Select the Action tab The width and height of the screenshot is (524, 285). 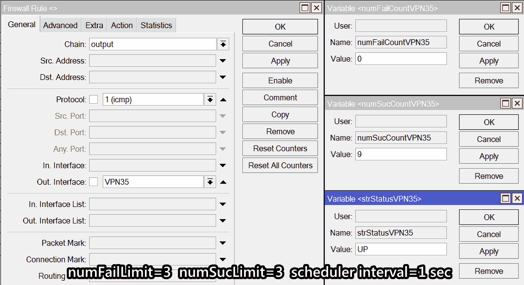tap(122, 25)
